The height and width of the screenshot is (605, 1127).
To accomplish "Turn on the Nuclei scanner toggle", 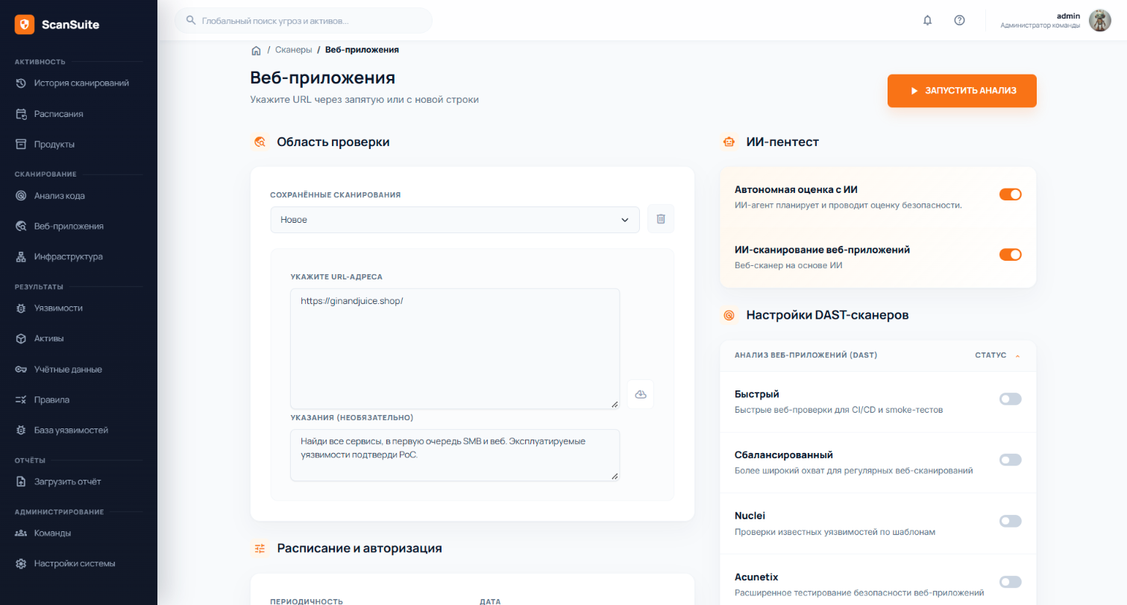I will (1010, 521).
